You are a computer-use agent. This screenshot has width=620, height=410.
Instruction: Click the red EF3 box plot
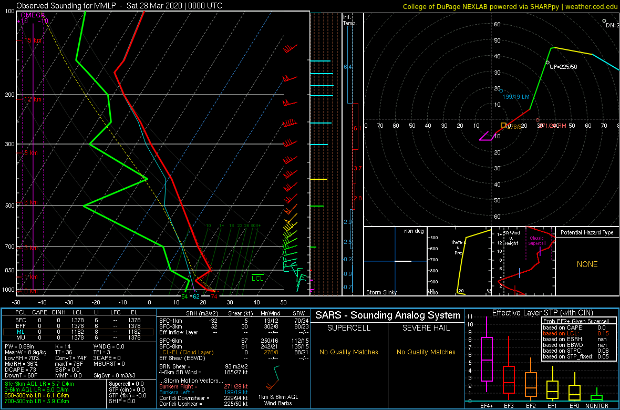510,380
